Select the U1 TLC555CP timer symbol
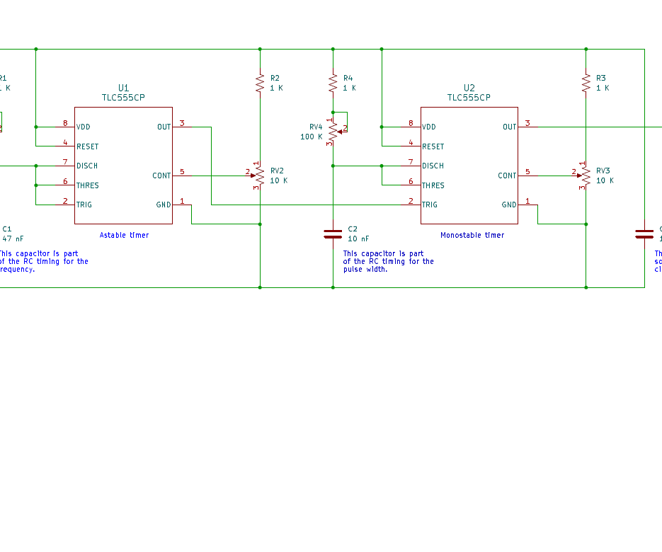 [x=123, y=163]
